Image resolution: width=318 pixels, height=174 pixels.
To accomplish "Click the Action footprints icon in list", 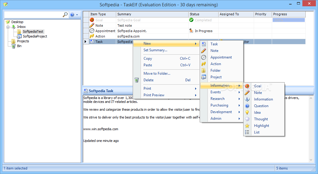I will click(x=92, y=36).
